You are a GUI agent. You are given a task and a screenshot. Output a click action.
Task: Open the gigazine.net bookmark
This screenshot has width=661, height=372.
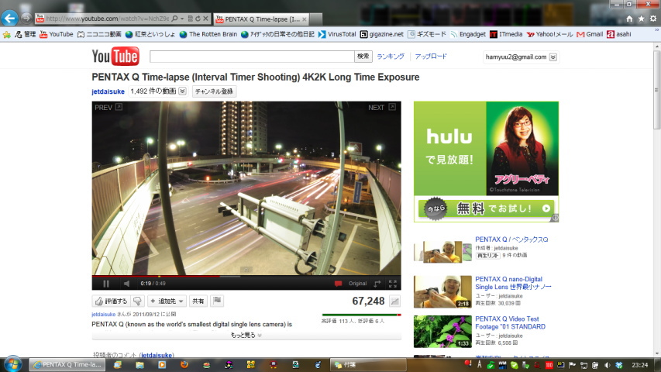pyautogui.click(x=381, y=34)
